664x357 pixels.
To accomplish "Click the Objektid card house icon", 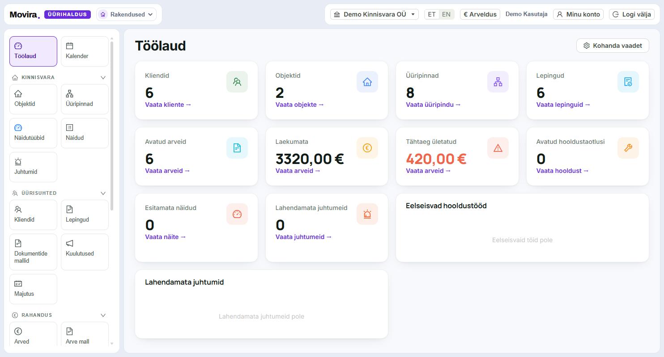I will pos(367,82).
